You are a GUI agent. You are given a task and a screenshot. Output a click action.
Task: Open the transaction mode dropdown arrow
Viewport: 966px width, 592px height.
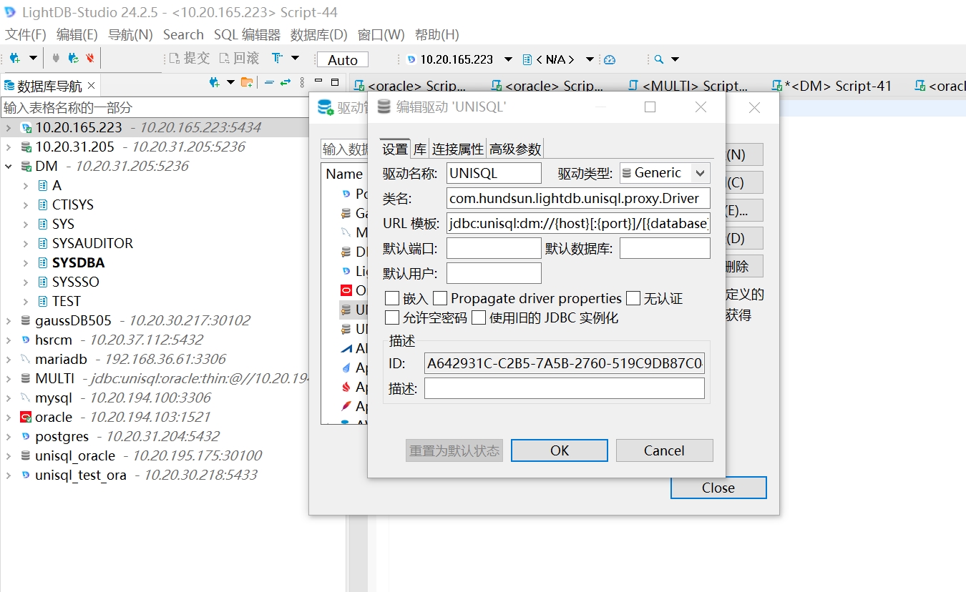coord(295,58)
